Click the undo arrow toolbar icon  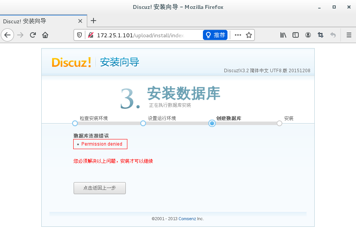[x=333, y=35]
